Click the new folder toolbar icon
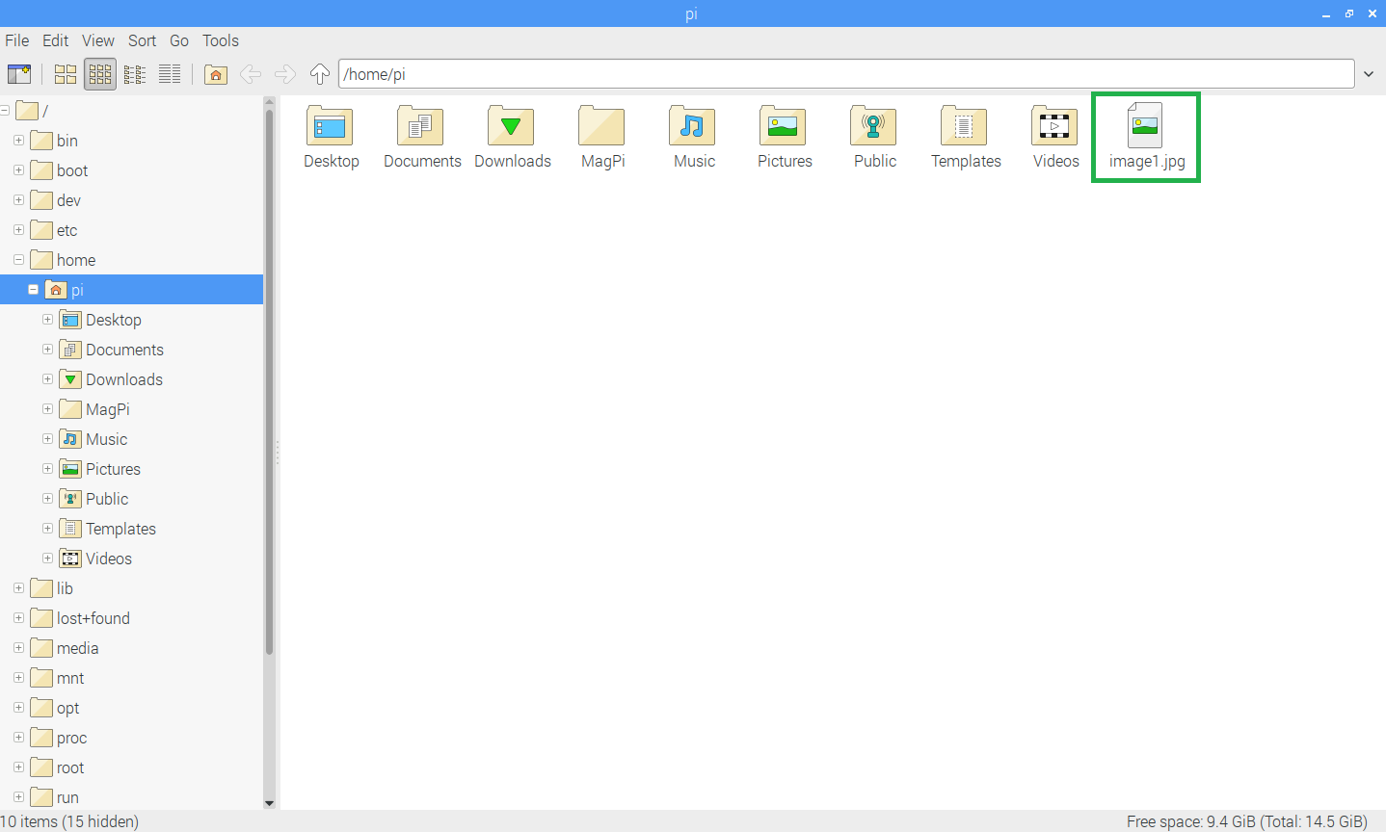 [19, 74]
